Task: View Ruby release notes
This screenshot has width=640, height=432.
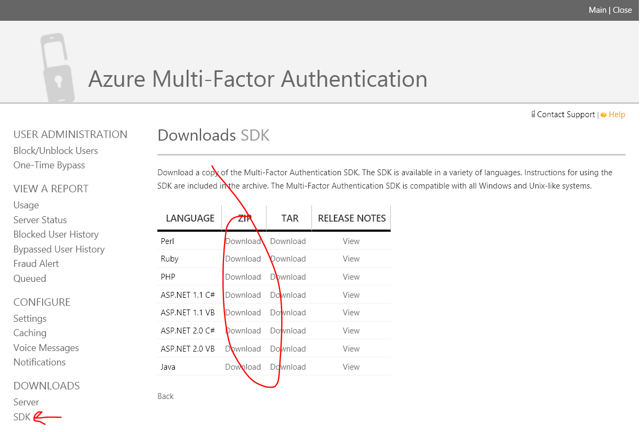Action: point(351,259)
